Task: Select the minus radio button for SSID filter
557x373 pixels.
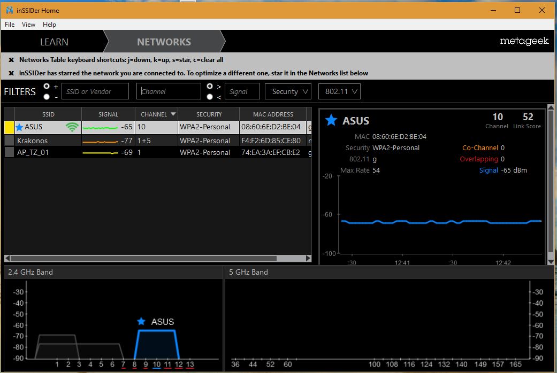Action: [x=47, y=97]
